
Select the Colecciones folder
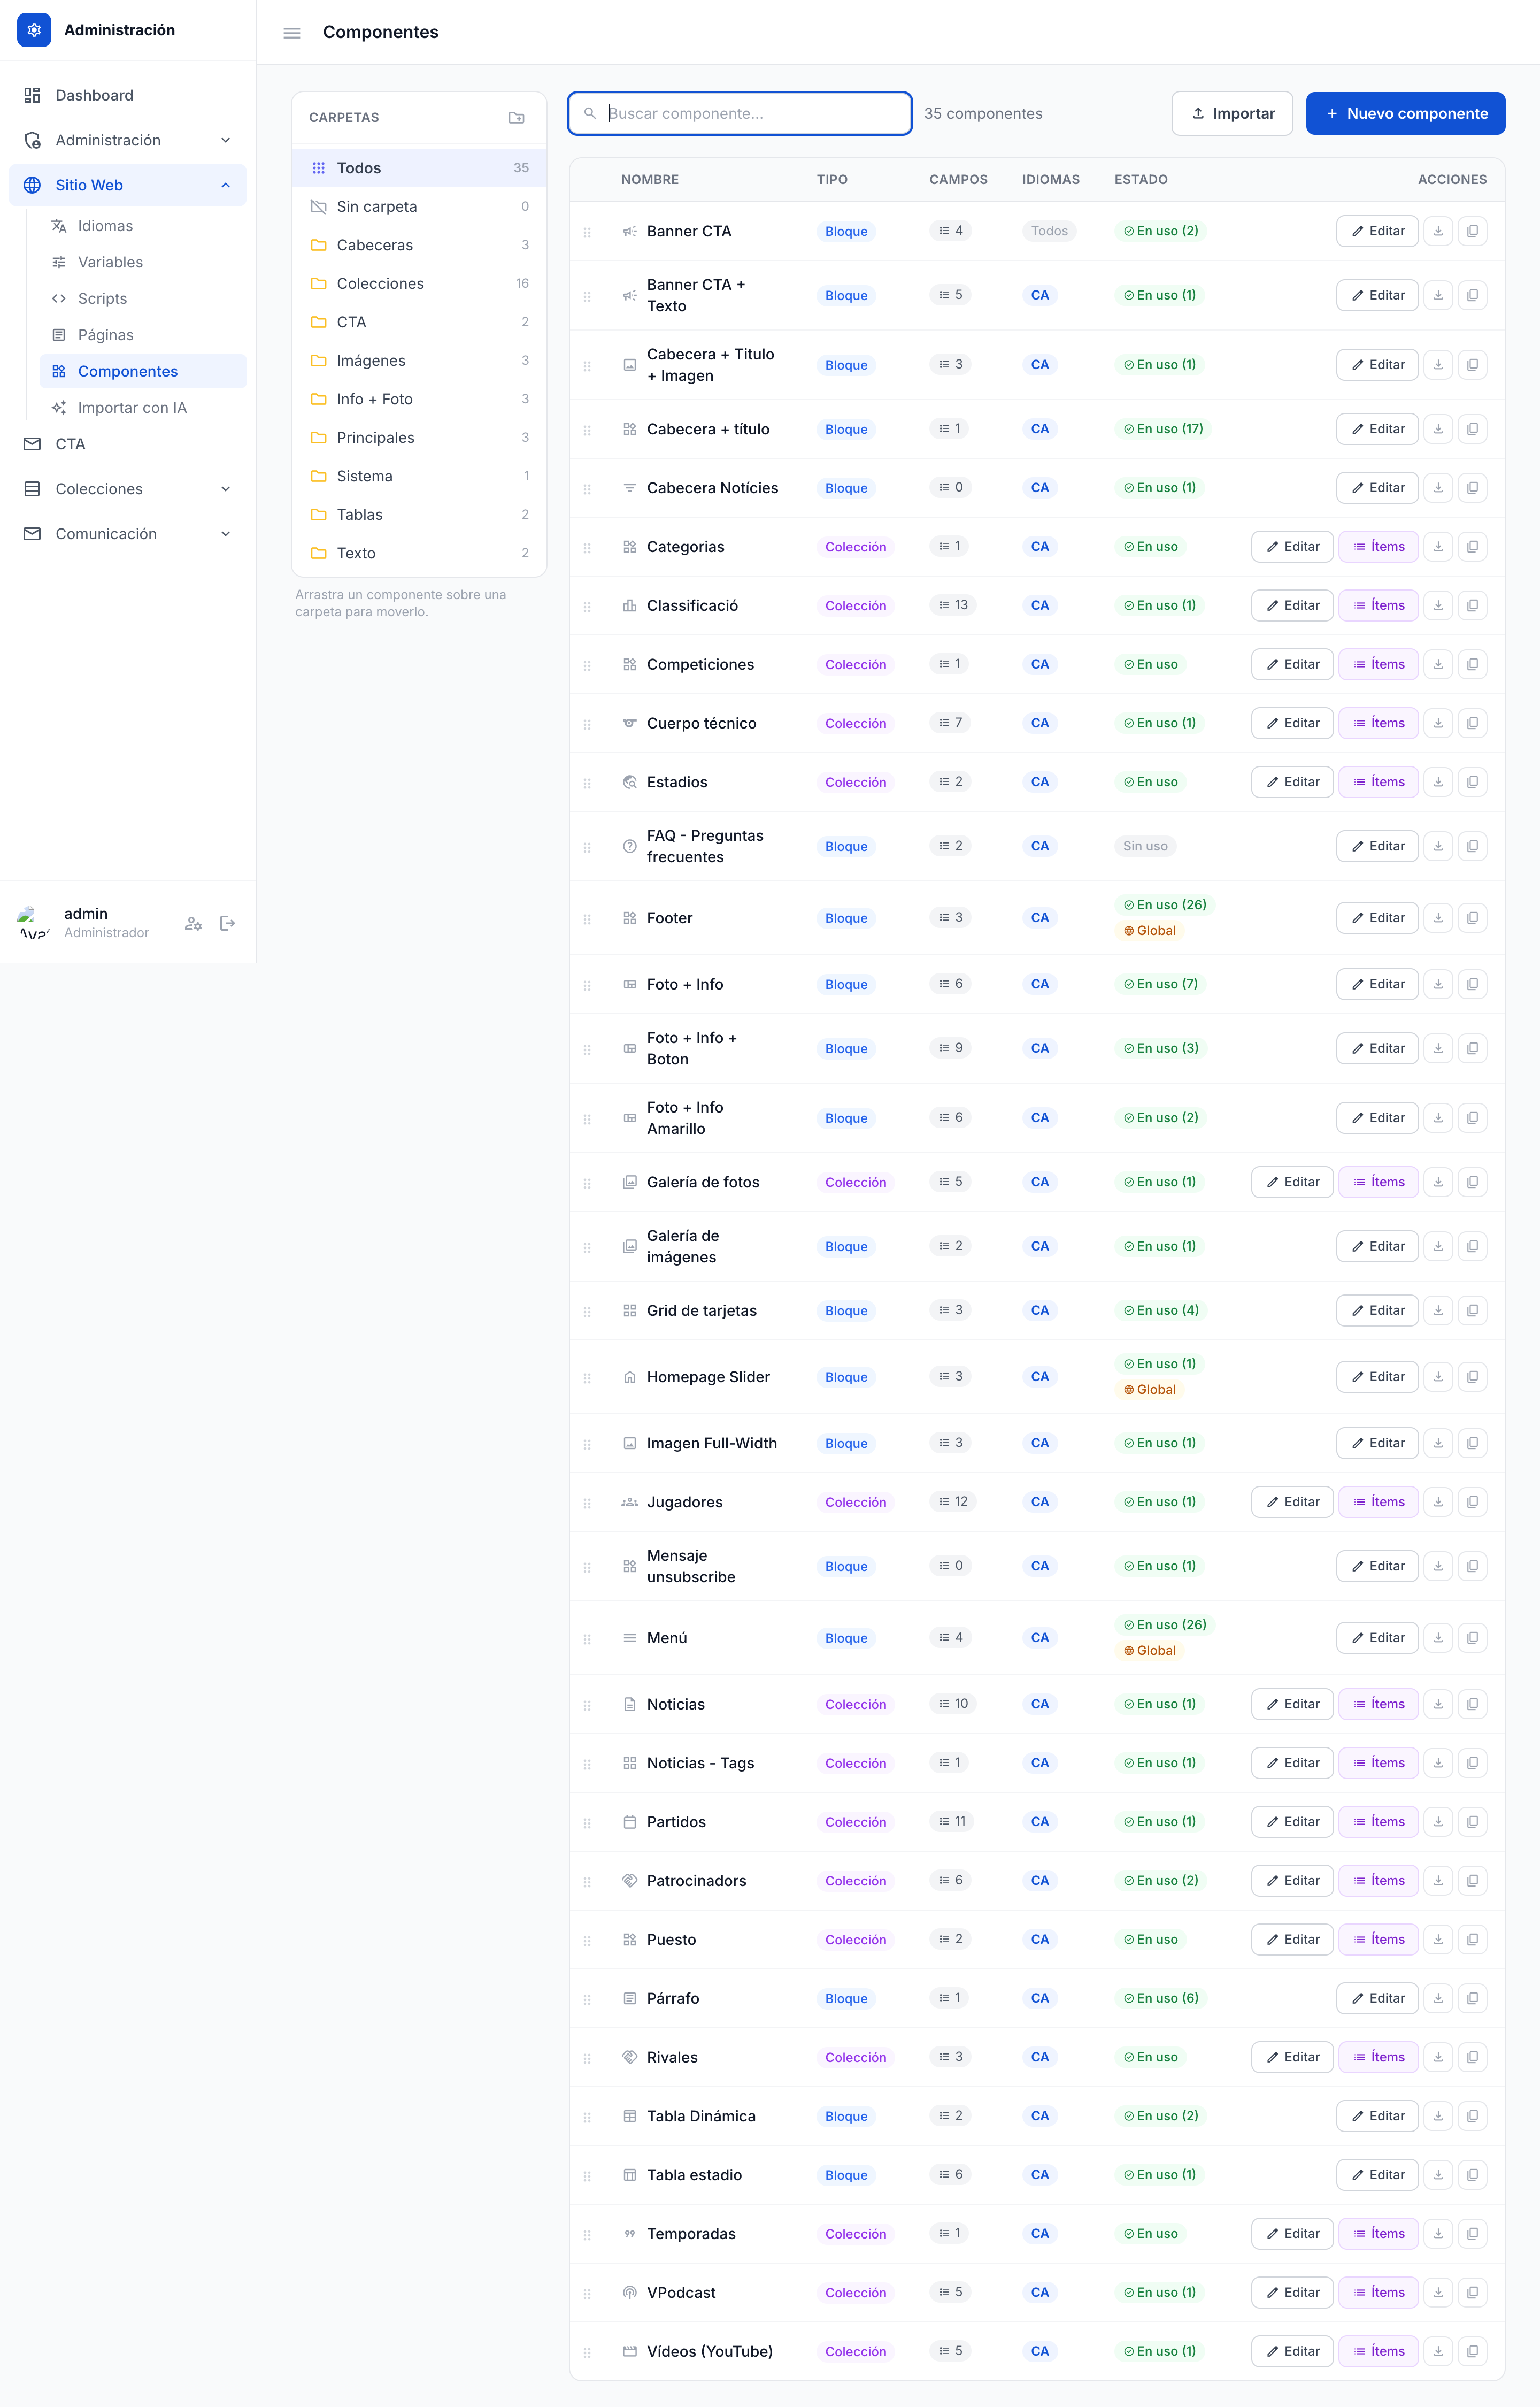(x=419, y=284)
